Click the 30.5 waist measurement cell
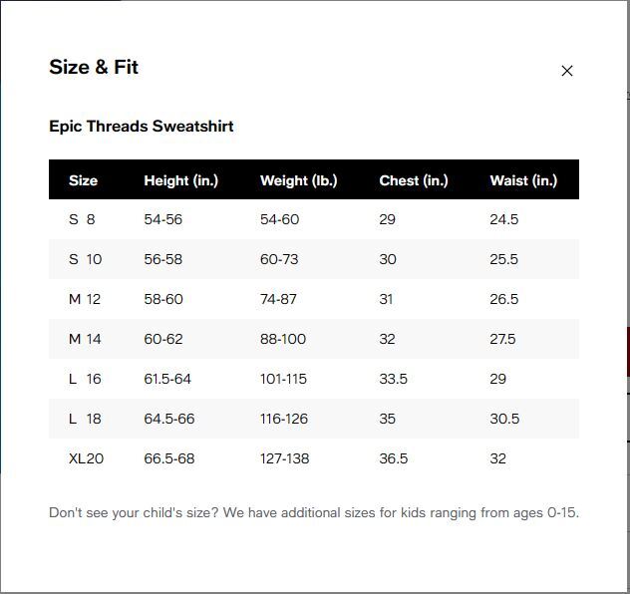This screenshot has height=594, width=630. click(x=504, y=419)
